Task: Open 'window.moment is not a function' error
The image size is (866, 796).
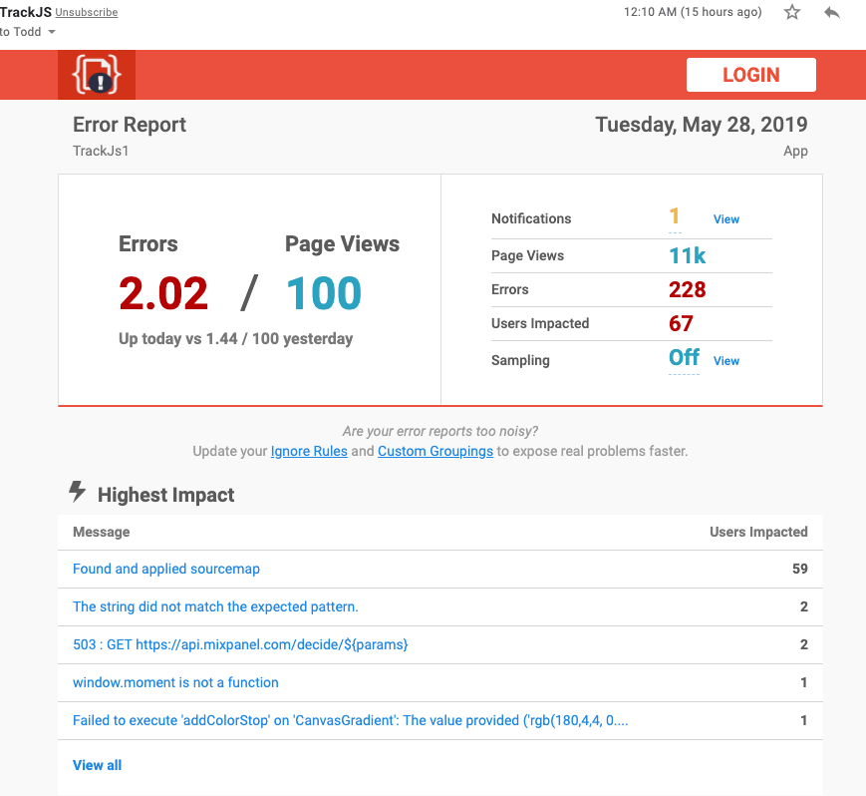Action: tap(175, 682)
